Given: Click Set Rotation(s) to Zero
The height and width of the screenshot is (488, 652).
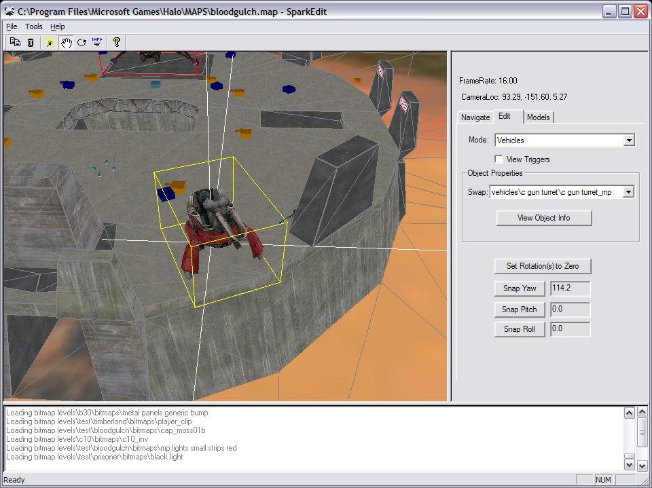Looking at the screenshot, I should pyautogui.click(x=543, y=266).
